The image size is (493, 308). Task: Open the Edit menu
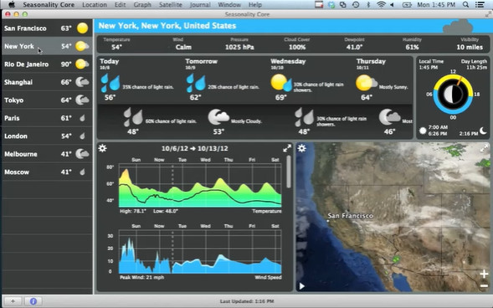[120, 5]
